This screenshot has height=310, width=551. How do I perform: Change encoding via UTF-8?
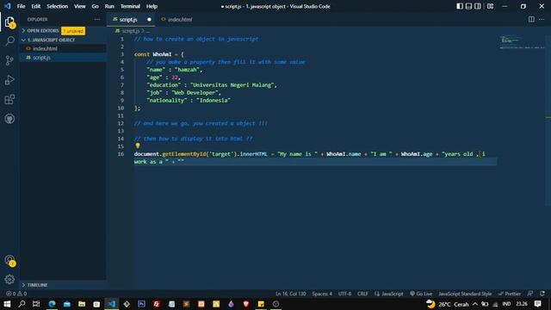[344, 294]
